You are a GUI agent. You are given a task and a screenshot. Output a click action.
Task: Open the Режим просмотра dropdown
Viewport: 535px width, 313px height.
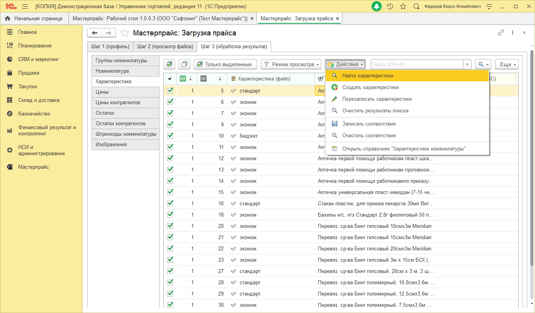click(291, 64)
